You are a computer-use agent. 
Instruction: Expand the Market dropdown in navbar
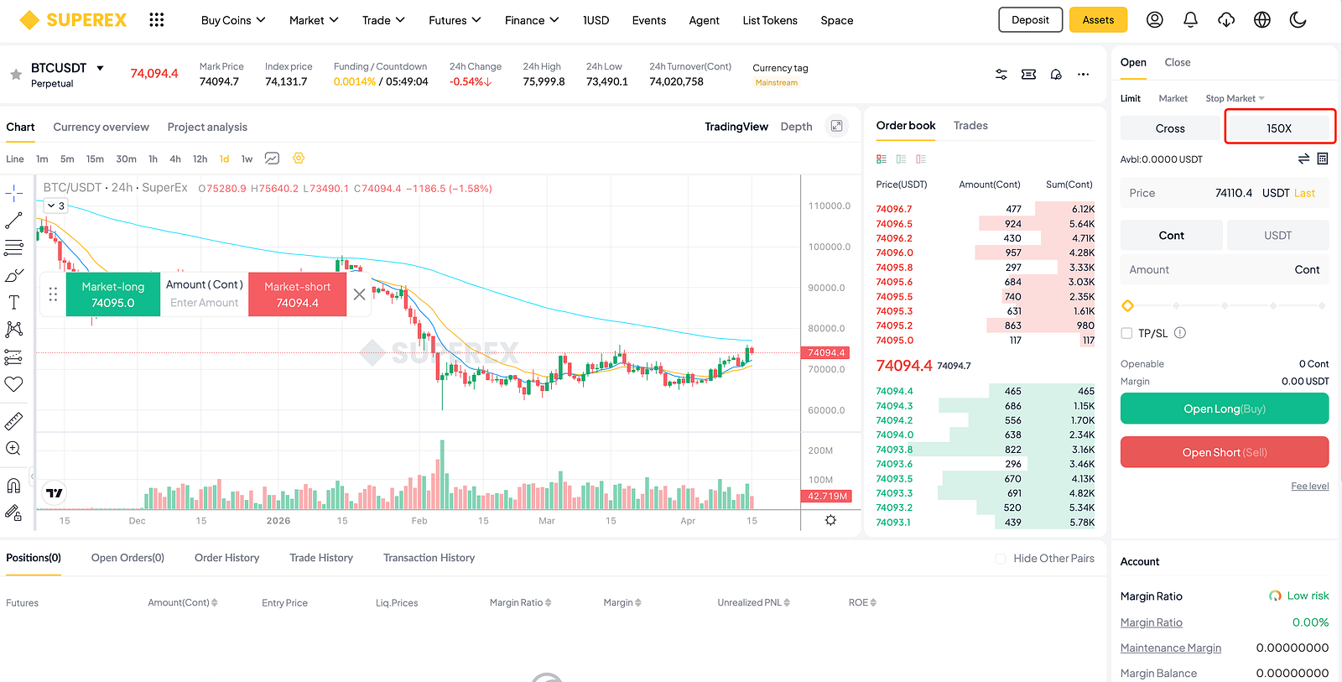[x=314, y=20]
